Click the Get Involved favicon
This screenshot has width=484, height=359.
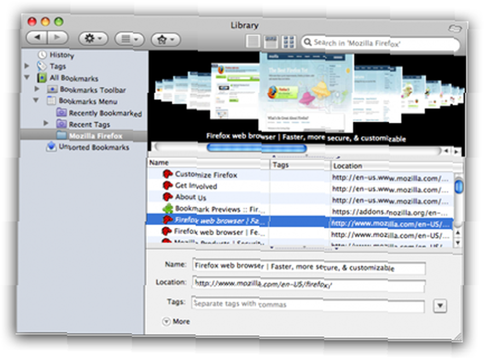[x=167, y=186]
